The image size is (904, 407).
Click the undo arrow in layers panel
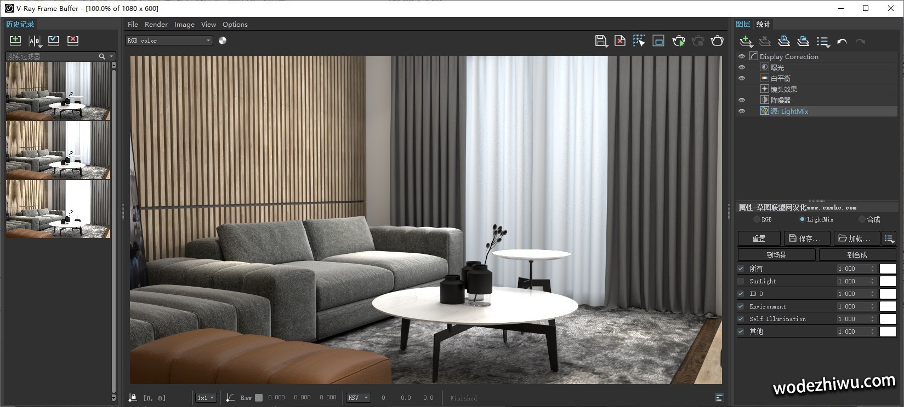click(842, 42)
